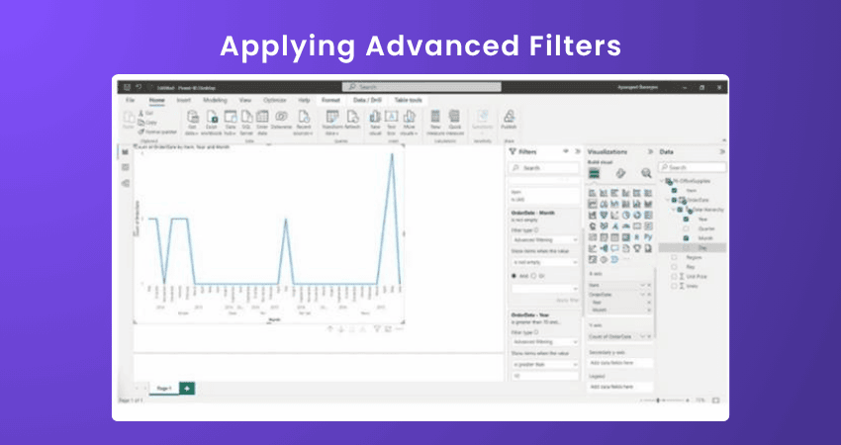Toggle the Year field checkbox

[x=686, y=220]
